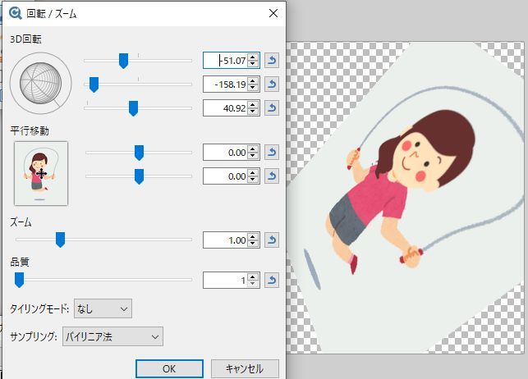Image resolution: width=528 pixels, height=379 pixels.
Task: Open the タイリングモード dropdown
Action: click(103, 308)
